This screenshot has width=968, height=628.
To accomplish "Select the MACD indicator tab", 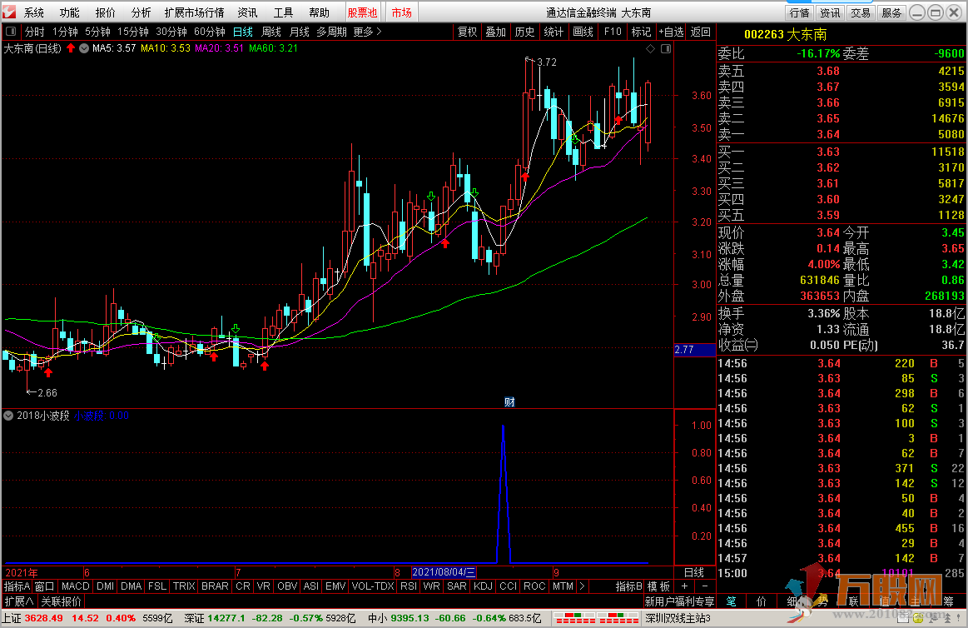I will click(75, 586).
